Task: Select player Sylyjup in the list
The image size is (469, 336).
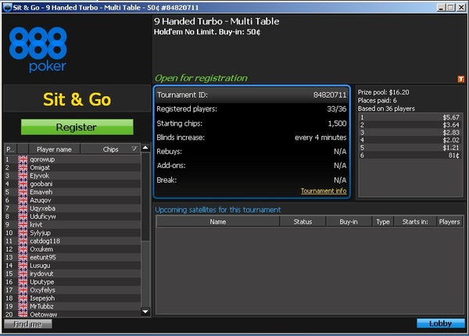Action: (73, 233)
